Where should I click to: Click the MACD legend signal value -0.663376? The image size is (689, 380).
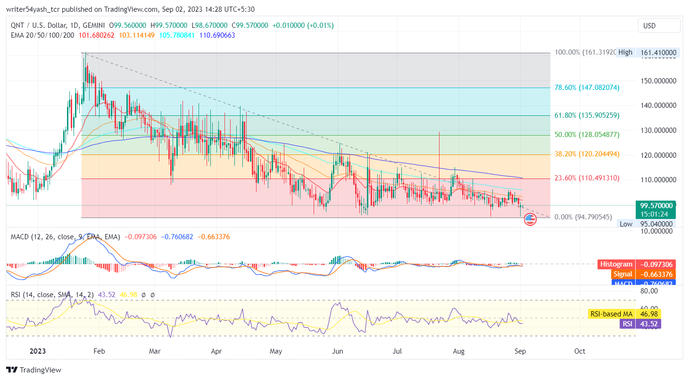pyautogui.click(x=214, y=237)
